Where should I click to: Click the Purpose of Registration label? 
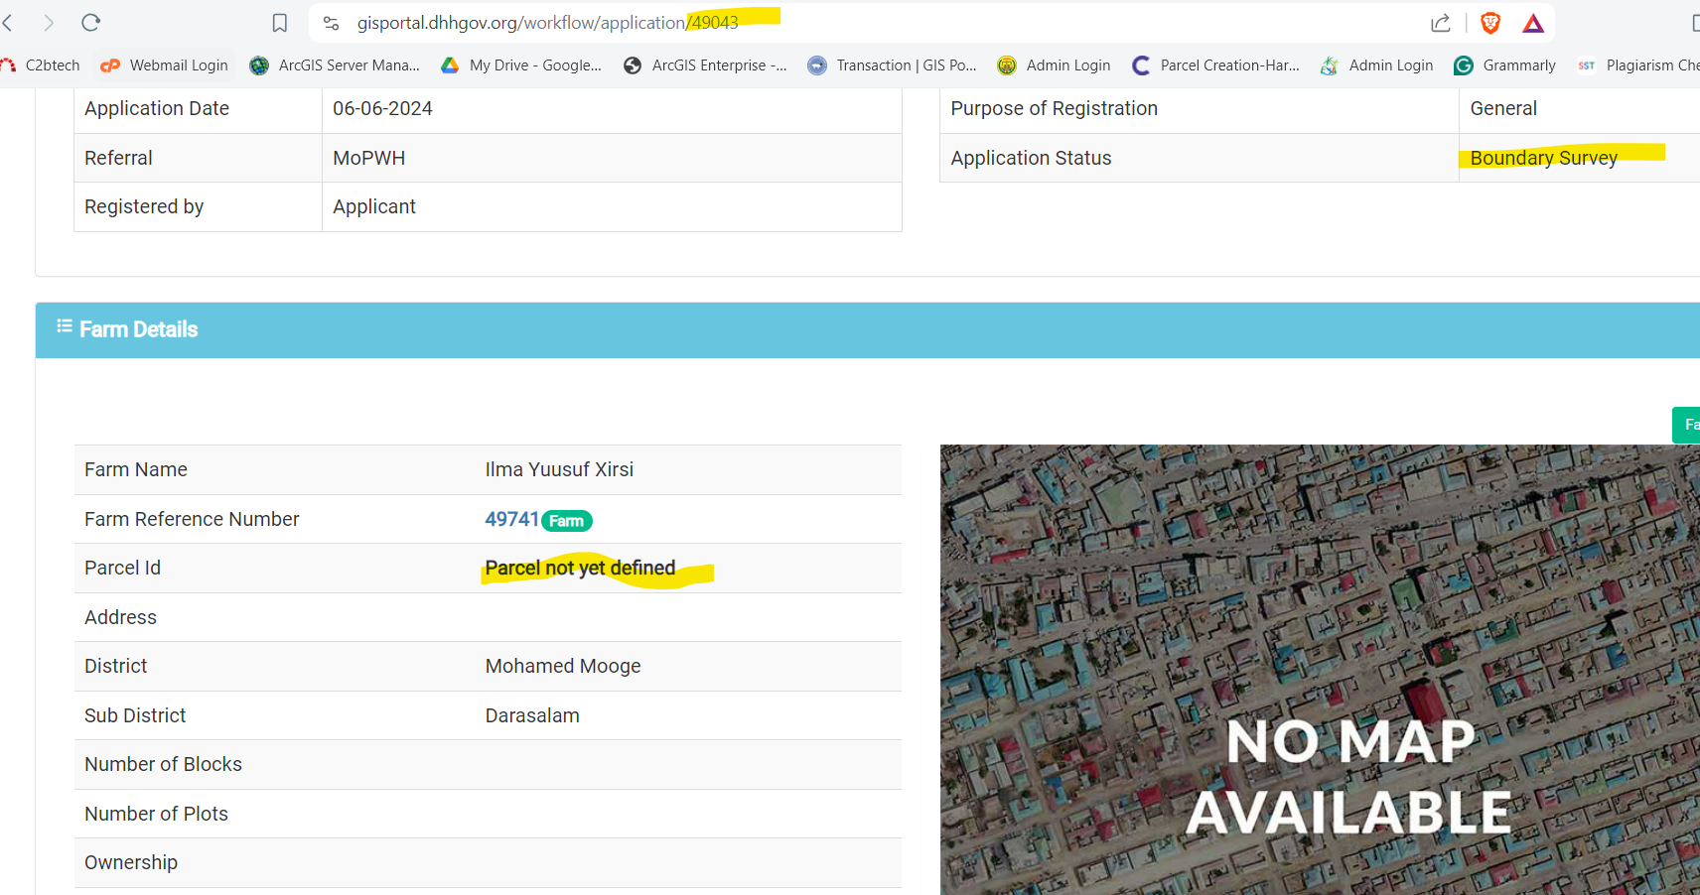point(1054,108)
